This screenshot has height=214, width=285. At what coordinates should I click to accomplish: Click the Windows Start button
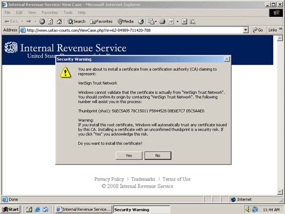coord(11,209)
